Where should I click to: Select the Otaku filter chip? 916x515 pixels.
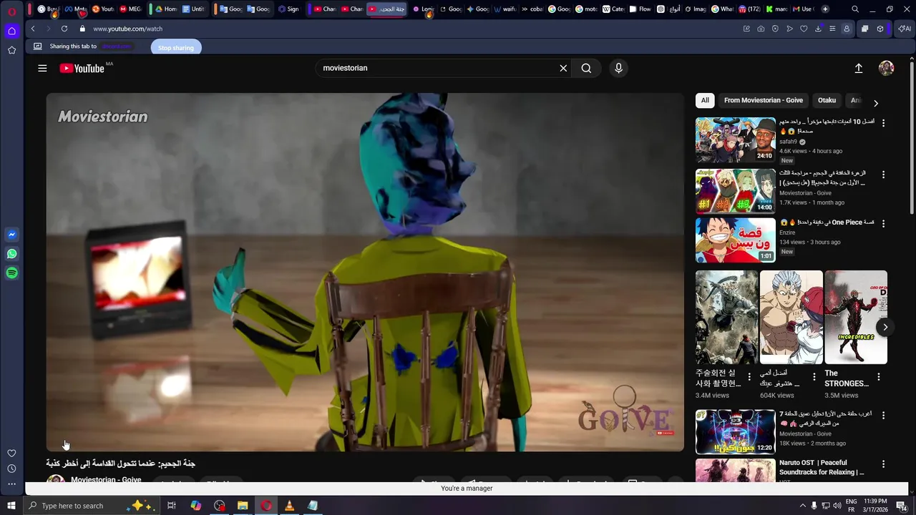coord(827,100)
